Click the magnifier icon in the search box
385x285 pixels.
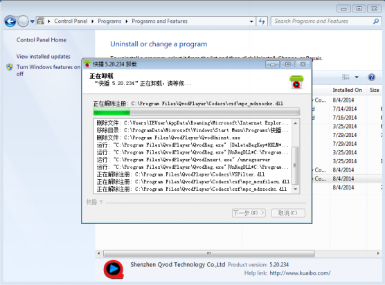tap(376, 21)
